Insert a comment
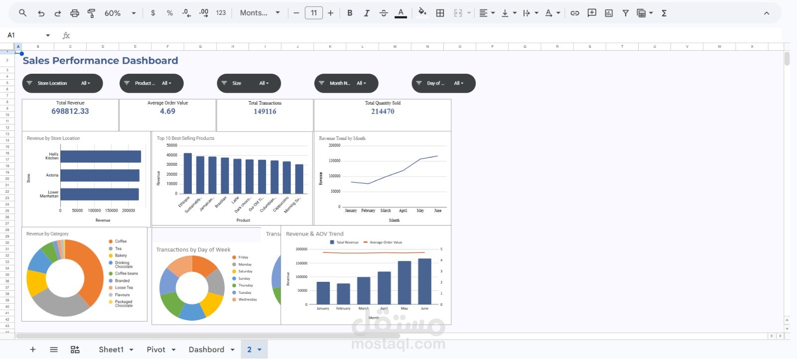 pyautogui.click(x=592, y=13)
